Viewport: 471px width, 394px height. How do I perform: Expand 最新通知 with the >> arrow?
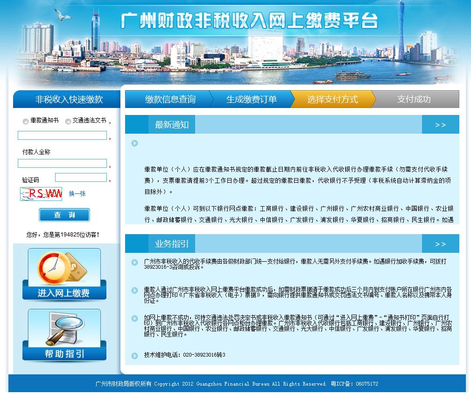tap(440, 125)
